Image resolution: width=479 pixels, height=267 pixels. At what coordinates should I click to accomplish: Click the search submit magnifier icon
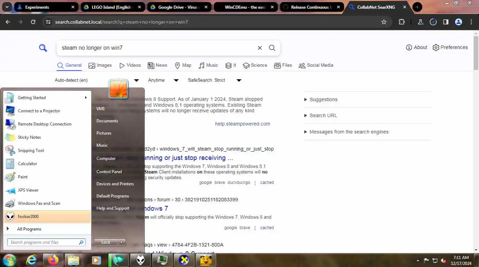272,48
